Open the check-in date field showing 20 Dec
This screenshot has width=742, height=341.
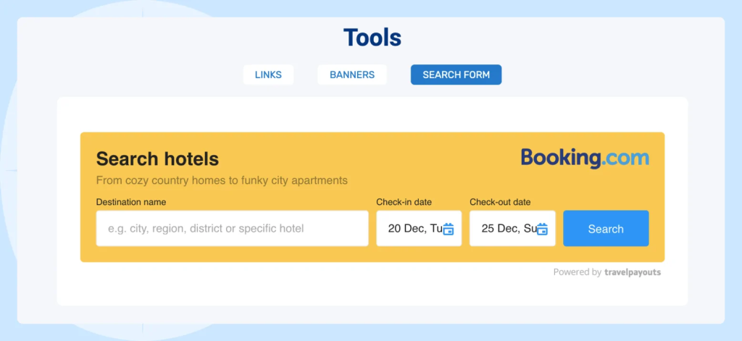pos(413,229)
